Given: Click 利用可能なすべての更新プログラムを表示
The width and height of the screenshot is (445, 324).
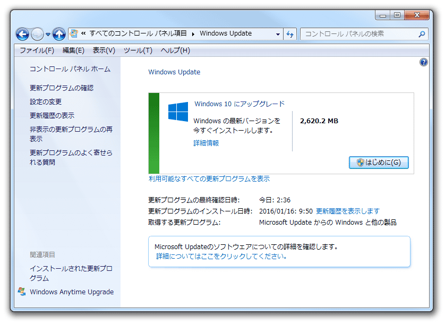Looking at the screenshot, I should (x=209, y=178).
